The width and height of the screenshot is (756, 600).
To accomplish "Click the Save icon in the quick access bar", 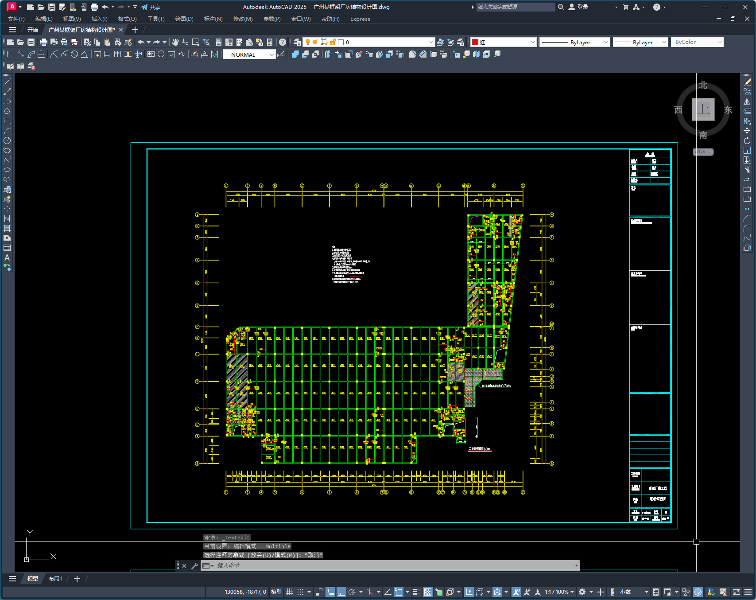I will click(x=51, y=7).
